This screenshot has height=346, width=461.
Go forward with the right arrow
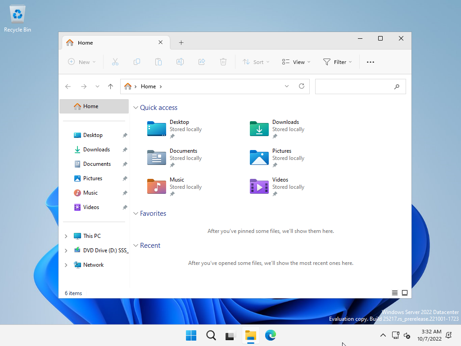tap(84, 86)
